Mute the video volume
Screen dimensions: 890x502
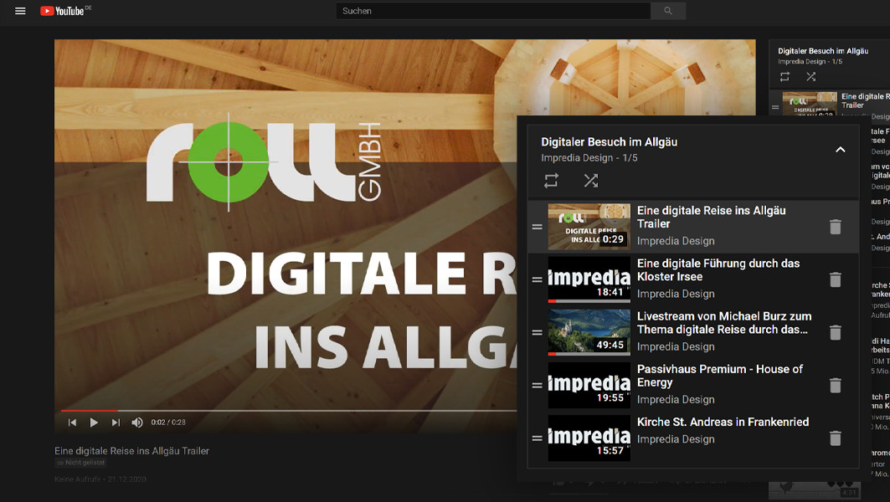[137, 423]
